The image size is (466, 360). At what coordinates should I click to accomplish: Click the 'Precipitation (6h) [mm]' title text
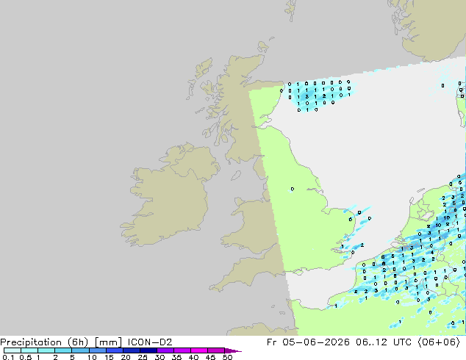61,342
